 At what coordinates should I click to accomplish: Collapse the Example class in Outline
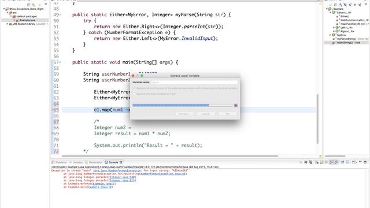point(327,9)
